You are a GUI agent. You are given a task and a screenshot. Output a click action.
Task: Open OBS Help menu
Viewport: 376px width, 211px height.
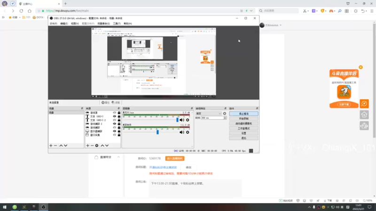click(x=128, y=23)
